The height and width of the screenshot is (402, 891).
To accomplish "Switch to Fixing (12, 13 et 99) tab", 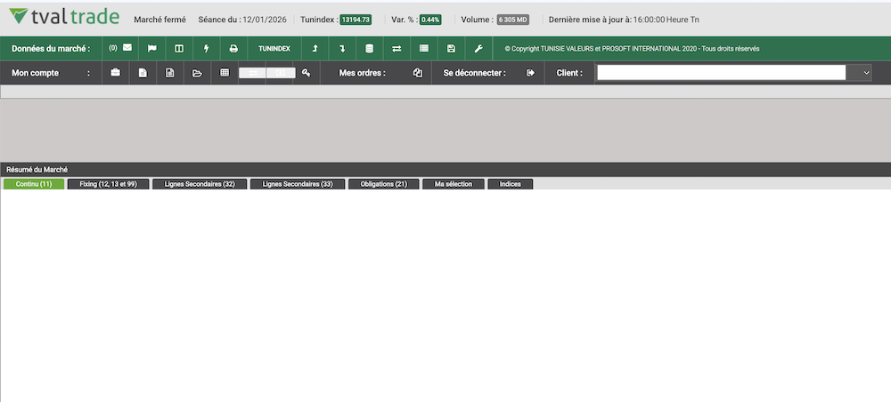I will pyautogui.click(x=108, y=184).
